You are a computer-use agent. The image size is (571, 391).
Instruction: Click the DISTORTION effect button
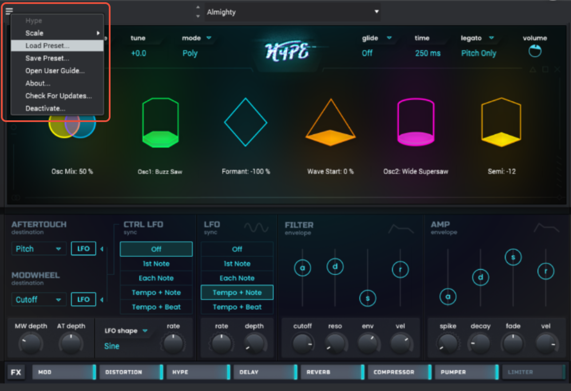point(131,372)
